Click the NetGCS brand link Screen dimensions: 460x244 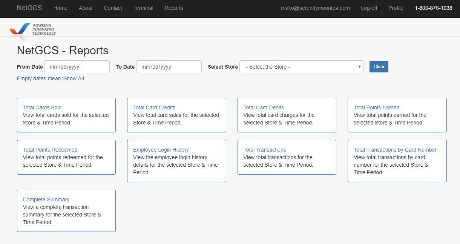29,8
